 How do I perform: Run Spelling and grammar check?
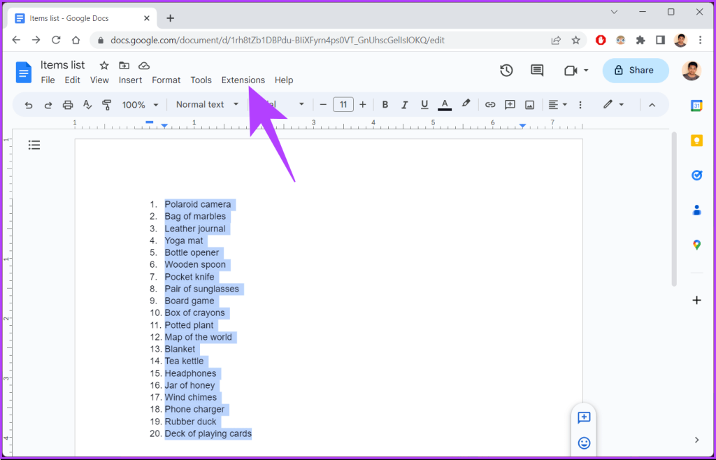click(x=87, y=104)
